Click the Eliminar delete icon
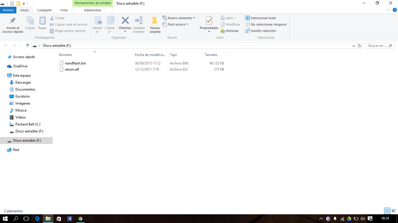The image size is (398, 223). pos(125,21)
